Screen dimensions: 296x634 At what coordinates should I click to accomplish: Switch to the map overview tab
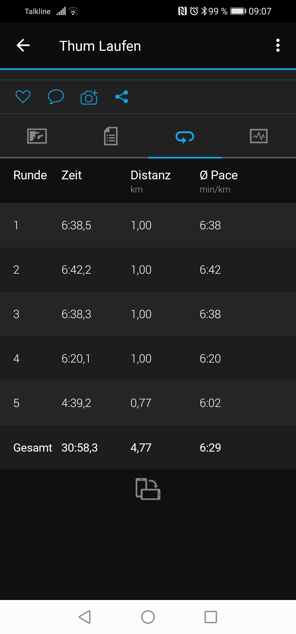click(37, 136)
